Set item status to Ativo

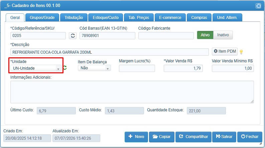point(205,35)
